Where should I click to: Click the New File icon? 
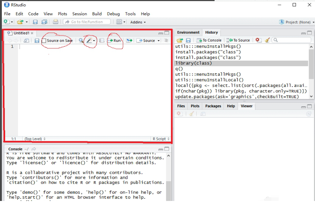click(6, 22)
